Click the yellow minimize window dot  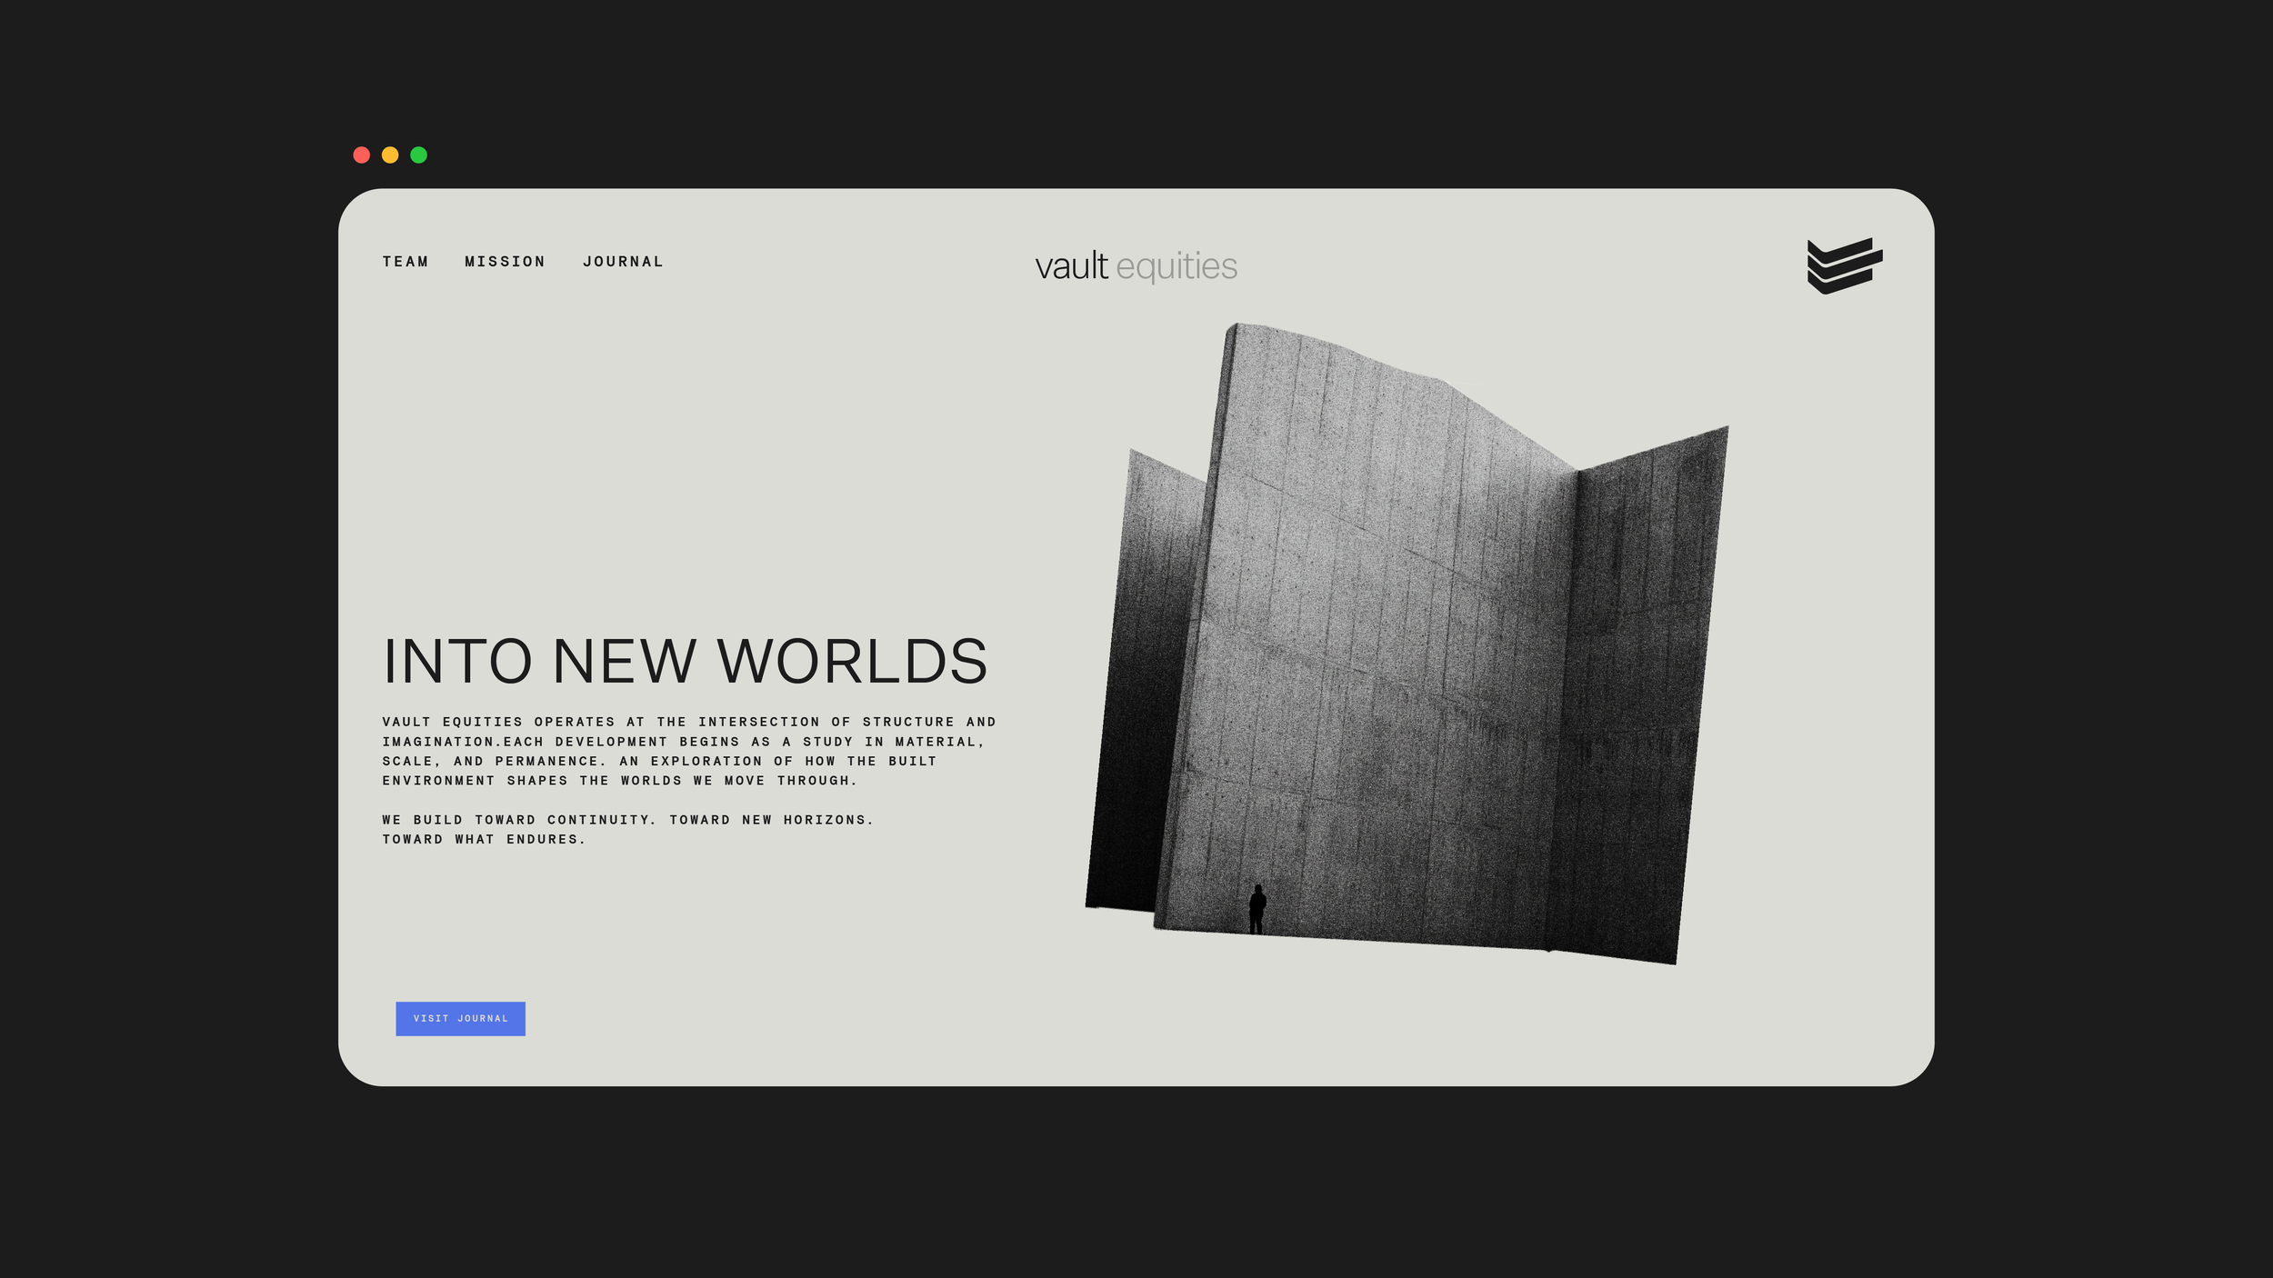click(390, 155)
